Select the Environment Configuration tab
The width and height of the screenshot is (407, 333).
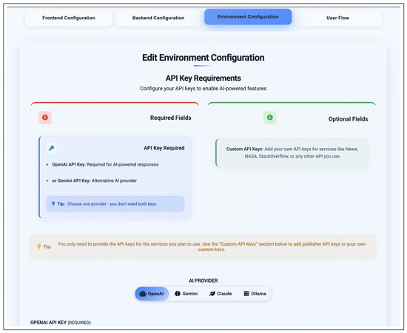coord(248,16)
